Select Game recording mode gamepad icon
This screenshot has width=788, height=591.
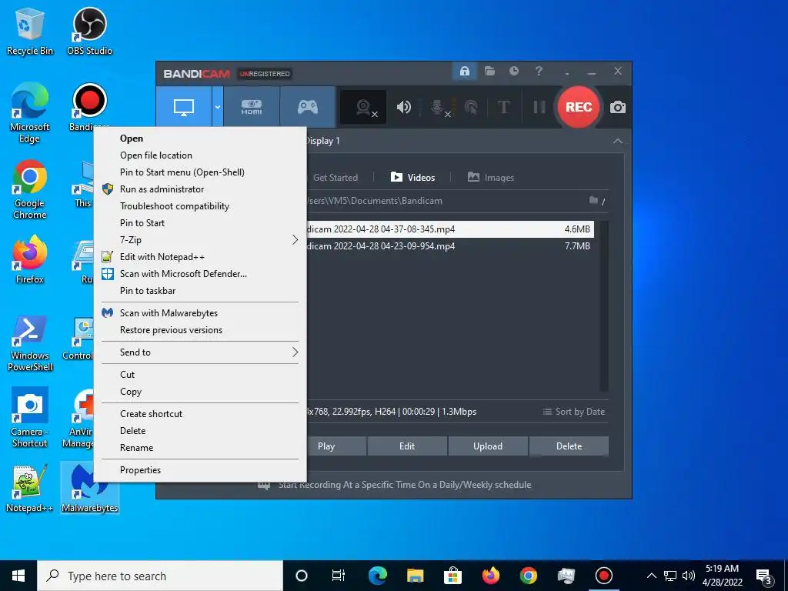tap(308, 107)
